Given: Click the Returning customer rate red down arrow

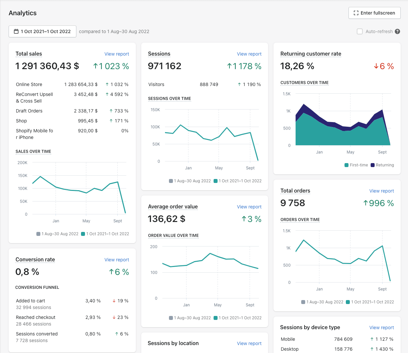Looking at the screenshot, I should tap(376, 66).
